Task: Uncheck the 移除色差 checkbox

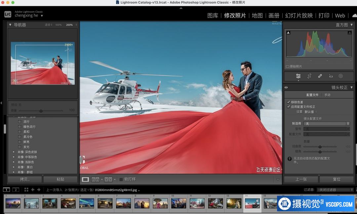Action: (289, 102)
